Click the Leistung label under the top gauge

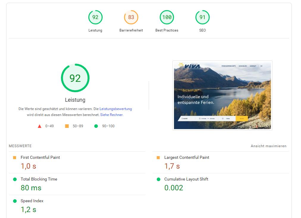coord(95,30)
